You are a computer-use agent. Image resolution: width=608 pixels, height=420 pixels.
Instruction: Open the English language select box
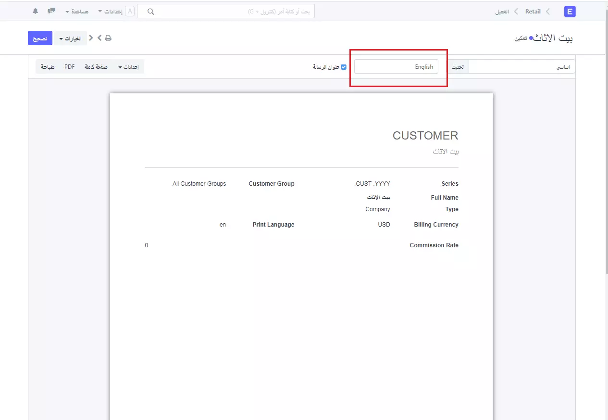[x=396, y=67]
